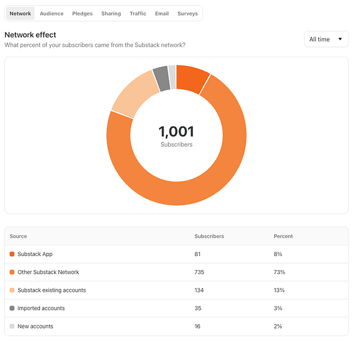View the Surveys tab
Screen dimensions: 353x342
[188, 14]
